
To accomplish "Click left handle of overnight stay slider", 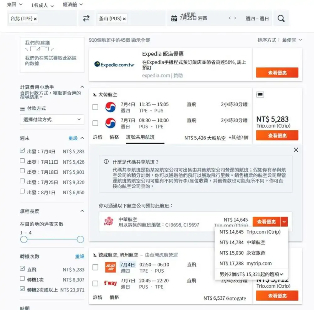I will pos(24,239).
